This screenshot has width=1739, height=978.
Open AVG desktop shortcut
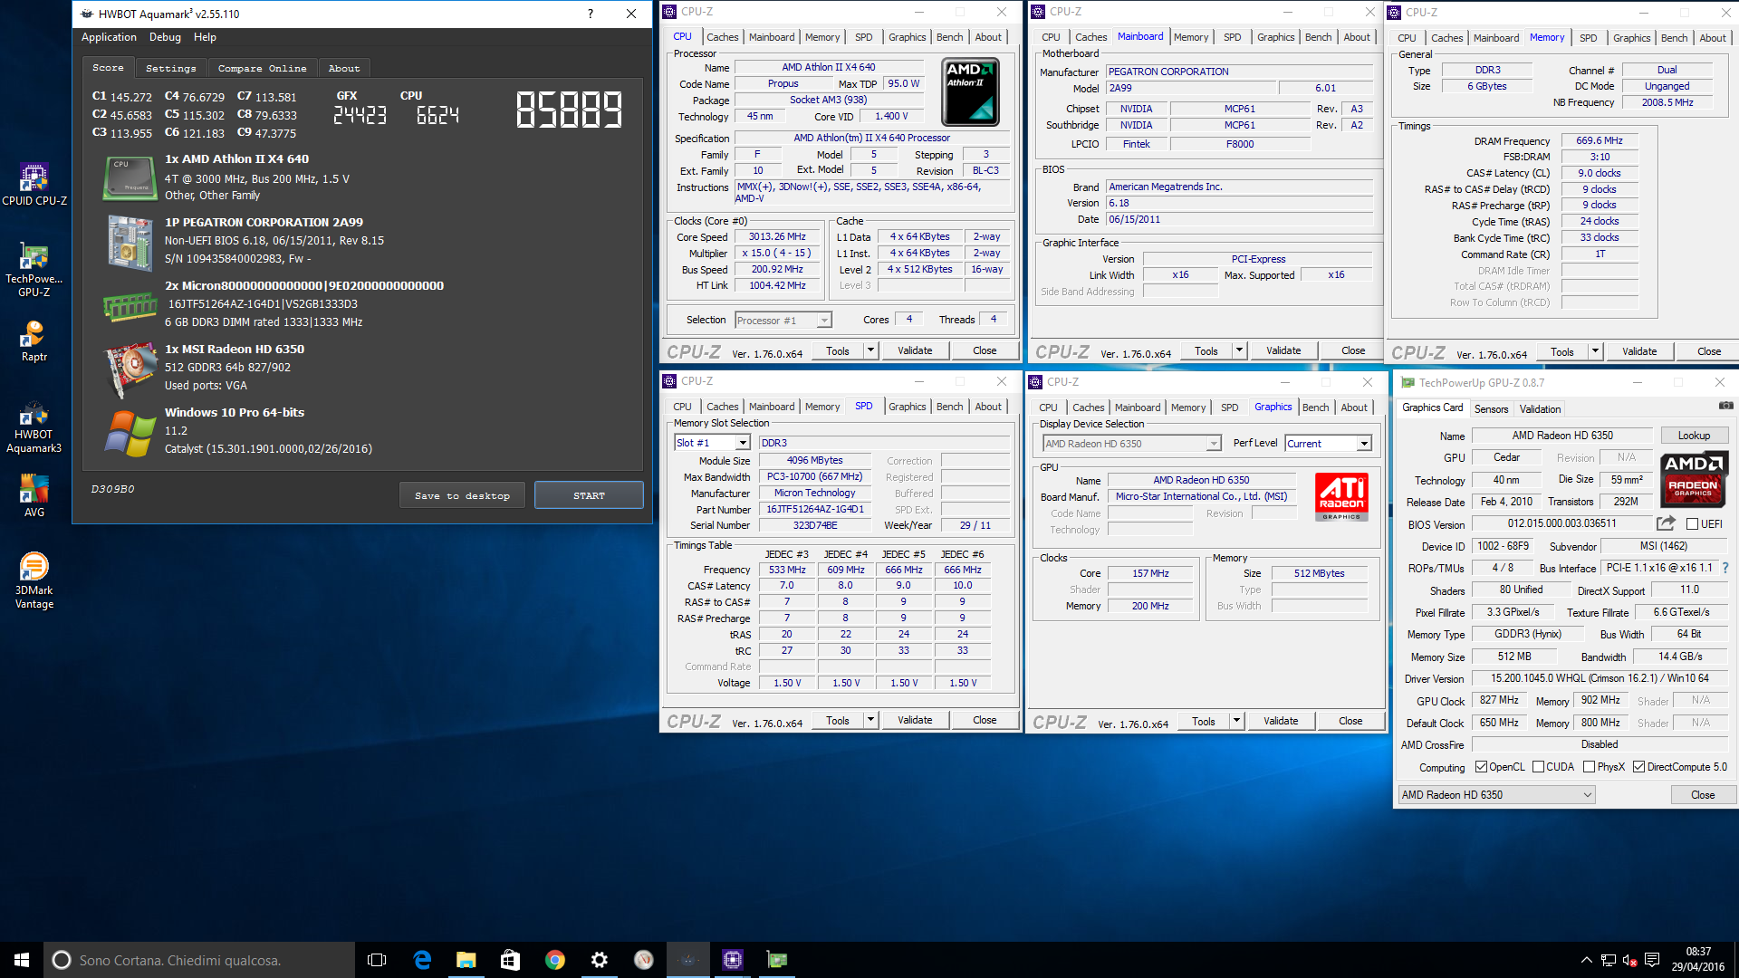(34, 496)
